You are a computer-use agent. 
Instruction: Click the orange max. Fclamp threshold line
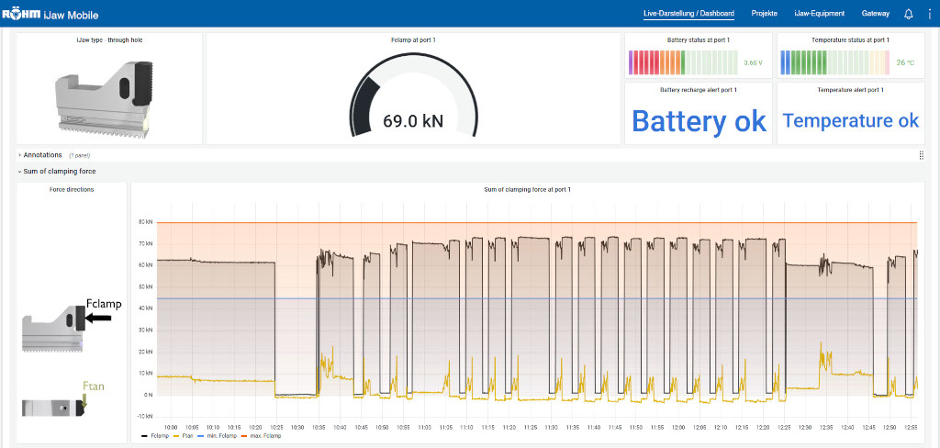[536, 223]
